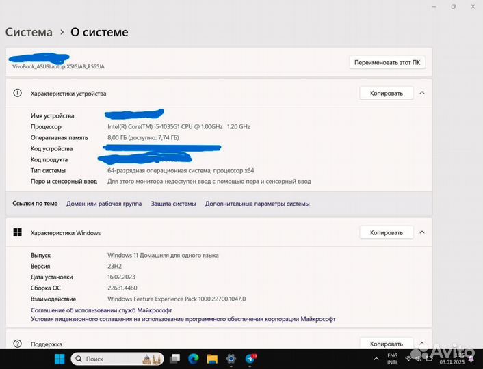Screen dimensions: 483x369
Task: Click the Windows Feature Experience Pack value
Action: (x=177, y=299)
